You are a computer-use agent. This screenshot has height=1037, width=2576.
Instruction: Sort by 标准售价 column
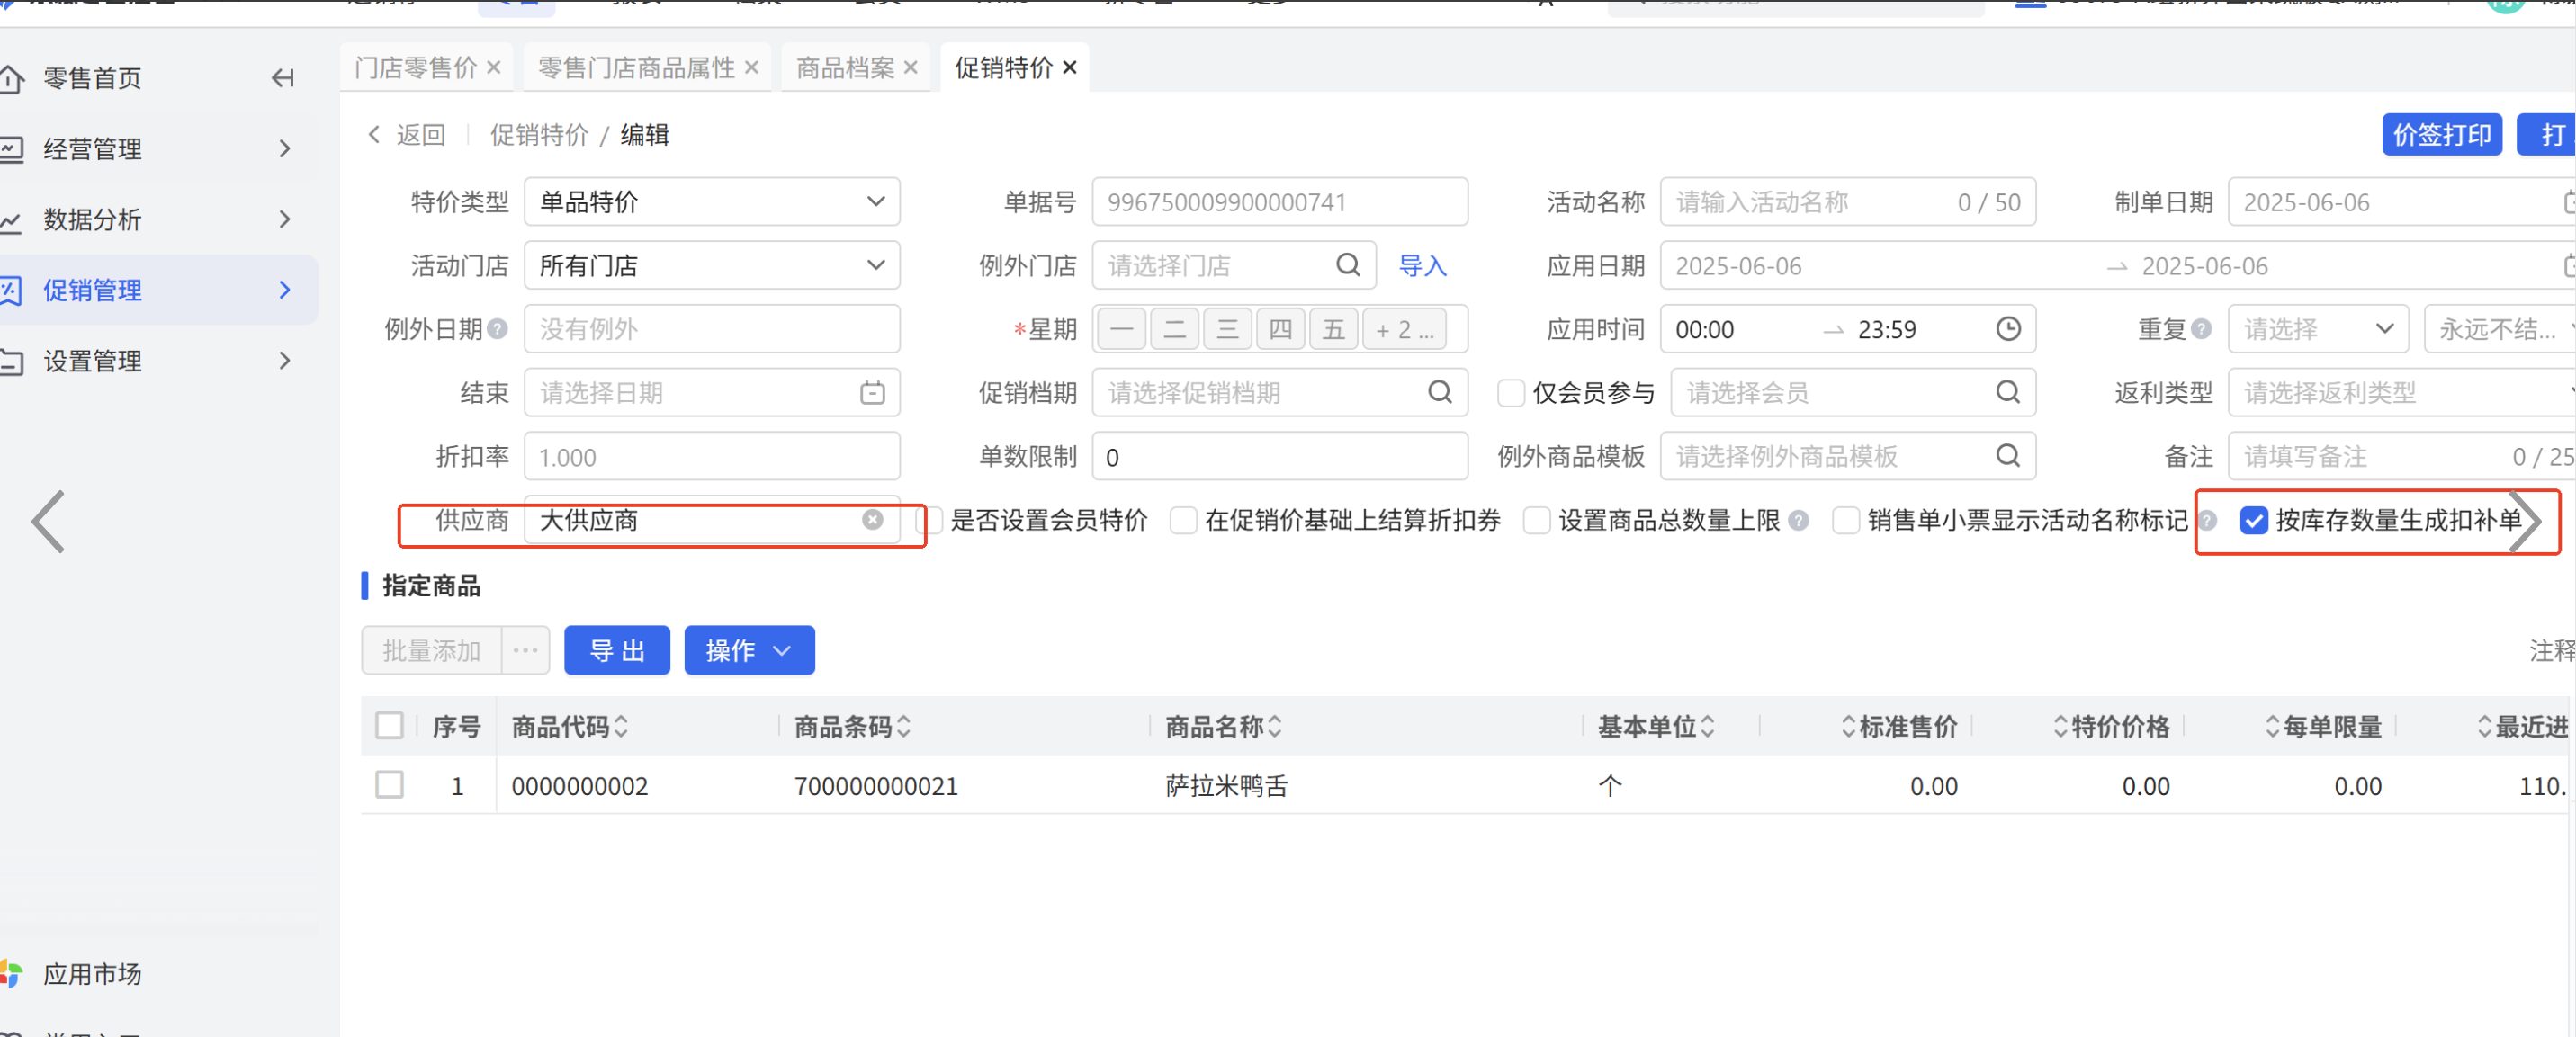coord(1848,727)
